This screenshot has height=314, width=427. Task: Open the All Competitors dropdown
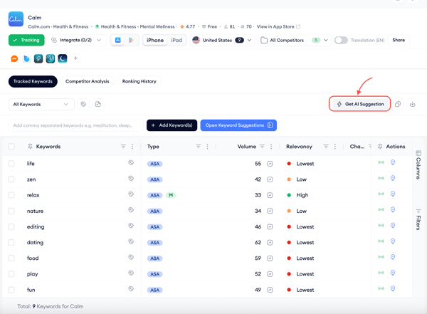(x=295, y=41)
